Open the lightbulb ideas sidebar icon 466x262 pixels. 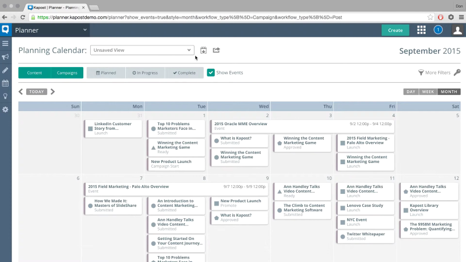coord(5,96)
